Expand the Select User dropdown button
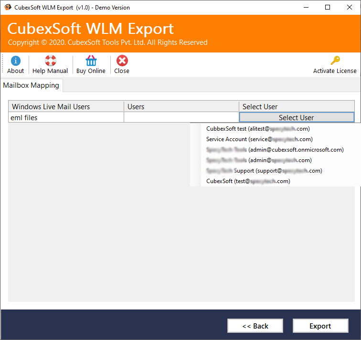Screen dimensions: 361x340 (296, 117)
